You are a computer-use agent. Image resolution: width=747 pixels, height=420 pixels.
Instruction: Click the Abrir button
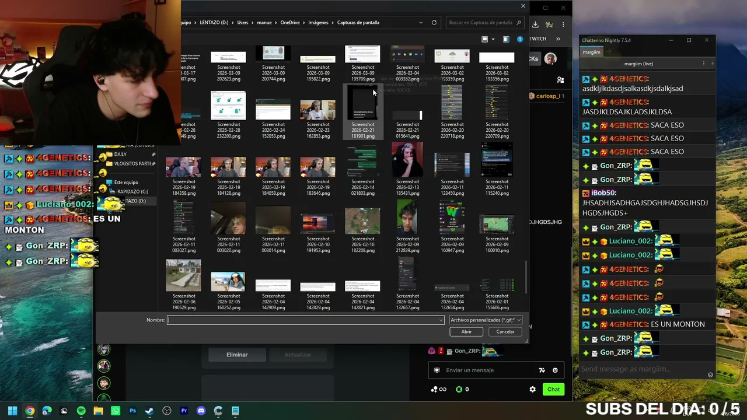point(466,331)
